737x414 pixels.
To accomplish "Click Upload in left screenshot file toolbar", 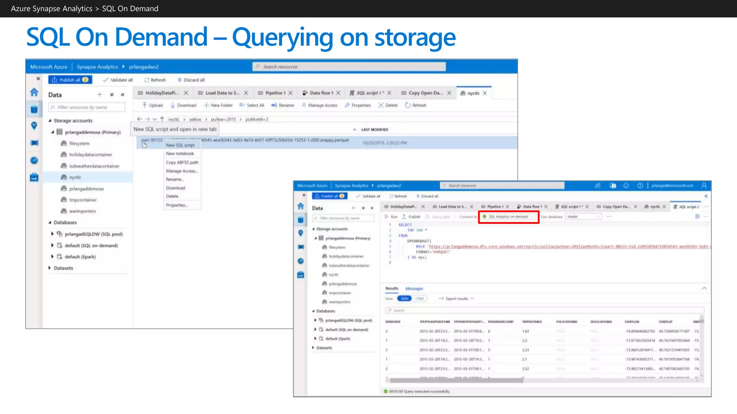I will (153, 105).
